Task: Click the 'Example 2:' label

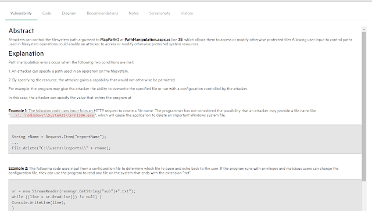Action: [x=18, y=169]
